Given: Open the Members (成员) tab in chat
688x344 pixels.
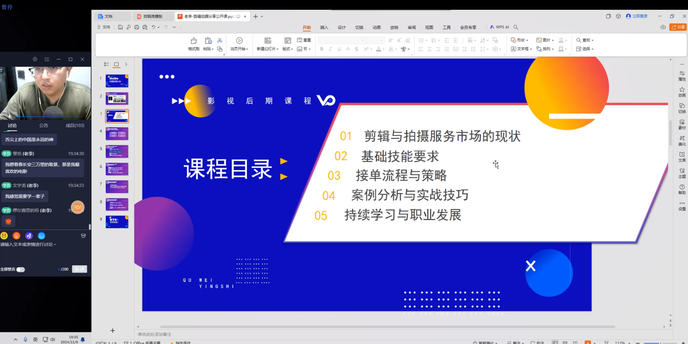Looking at the screenshot, I should (75, 125).
